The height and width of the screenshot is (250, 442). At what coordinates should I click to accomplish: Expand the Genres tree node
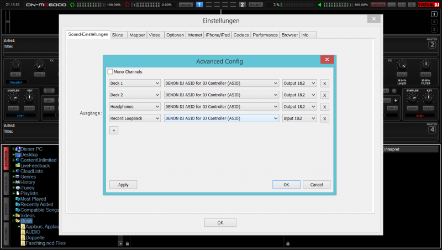[13, 176]
